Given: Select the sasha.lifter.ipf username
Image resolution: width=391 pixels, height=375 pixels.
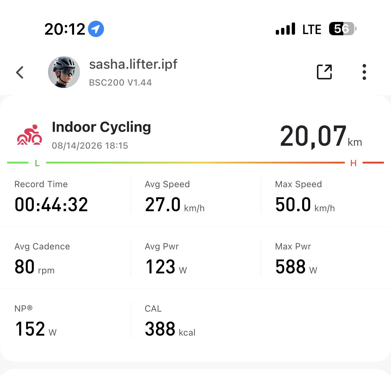Looking at the screenshot, I should pos(133,64).
